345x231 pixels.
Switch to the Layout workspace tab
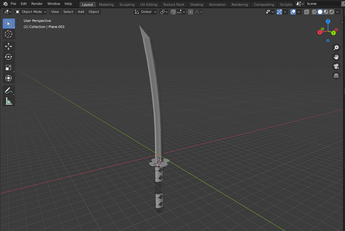coord(87,4)
